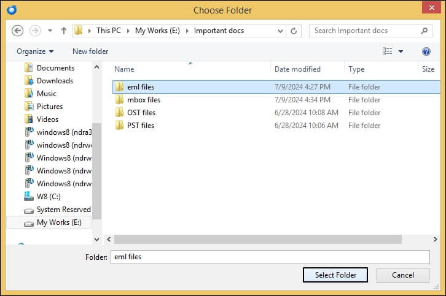The height and width of the screenshot is (296, 446).
Task: Click the 'OST files' folder name
Action: click(x=141, y=112)
